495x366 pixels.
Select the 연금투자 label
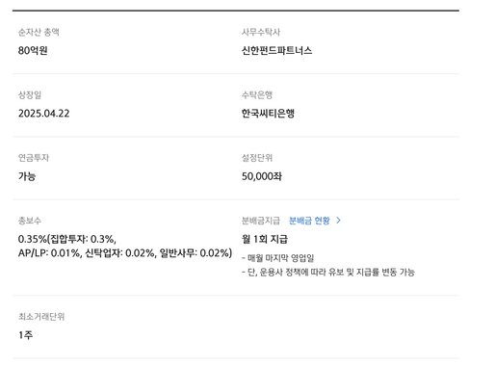(34, 158)
